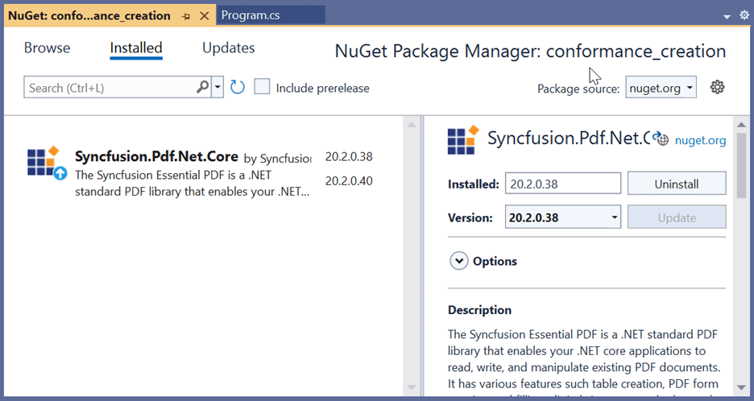Click the search magnifier icon
Image resolution: width=754 pixels, height=401 pixels.
[203, 87]
